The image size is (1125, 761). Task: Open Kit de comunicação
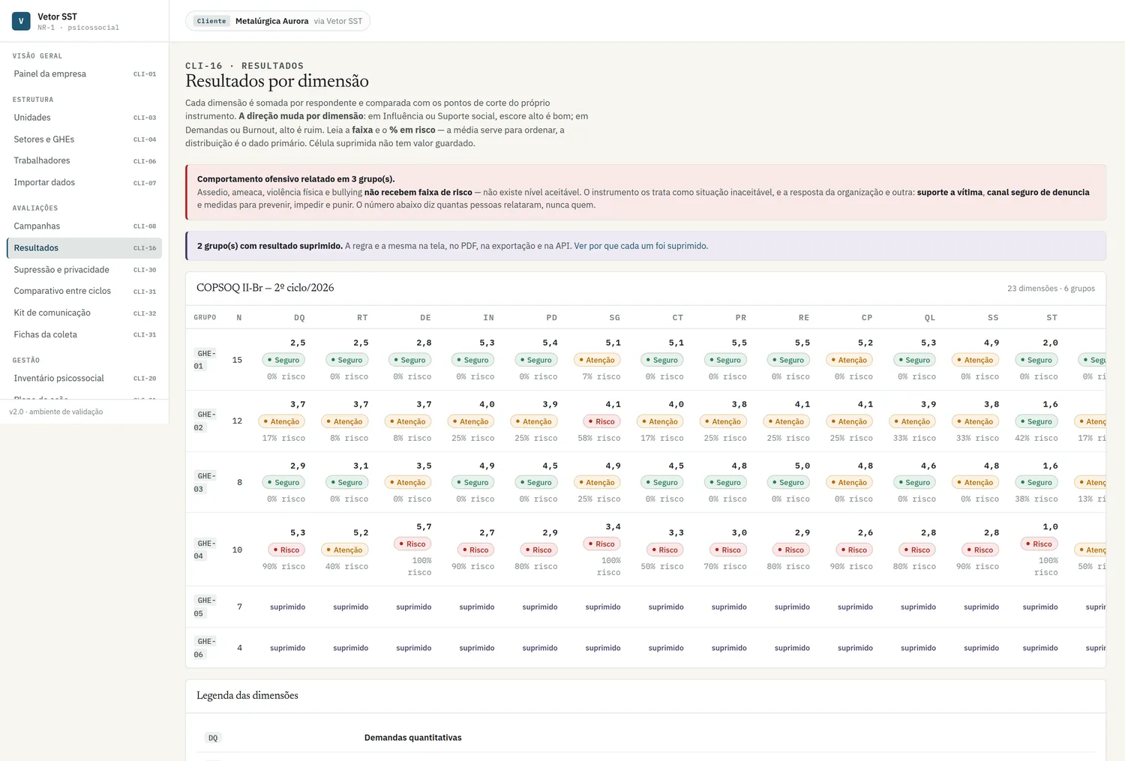[84, 313]
